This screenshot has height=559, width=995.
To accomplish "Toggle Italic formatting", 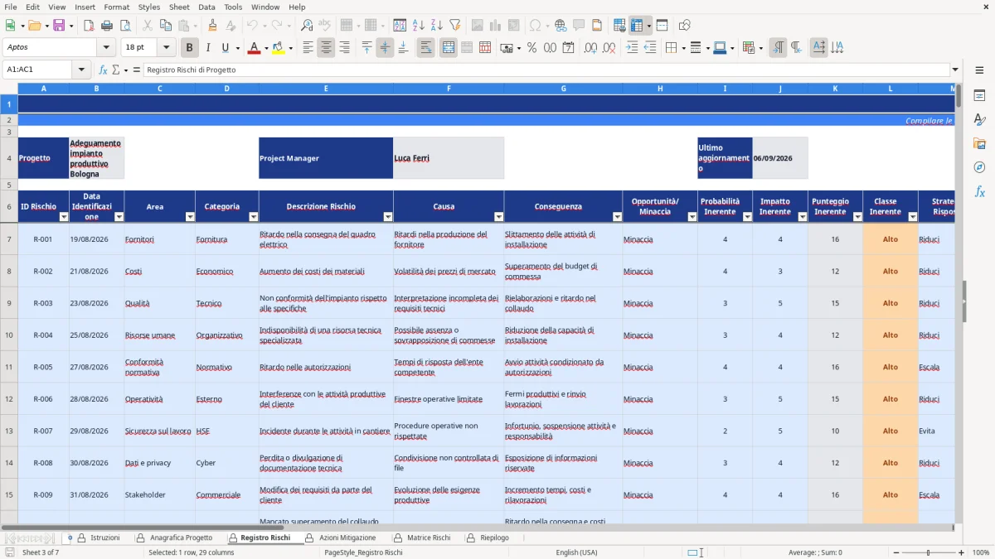I will click(207, 48).
